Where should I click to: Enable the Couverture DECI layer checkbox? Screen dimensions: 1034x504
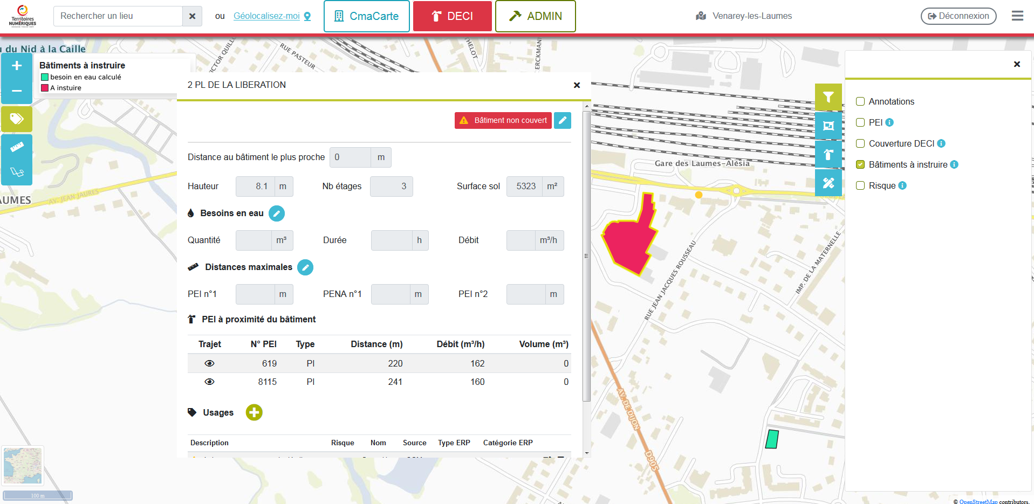(860, 143)
